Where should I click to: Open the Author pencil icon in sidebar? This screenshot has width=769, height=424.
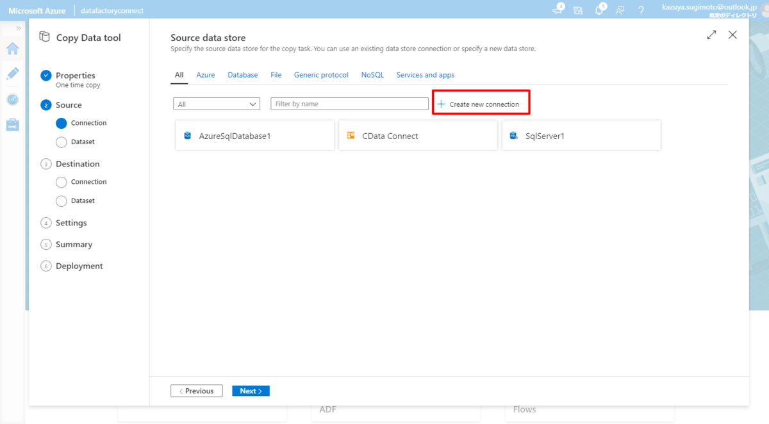[x=12, y=74]
